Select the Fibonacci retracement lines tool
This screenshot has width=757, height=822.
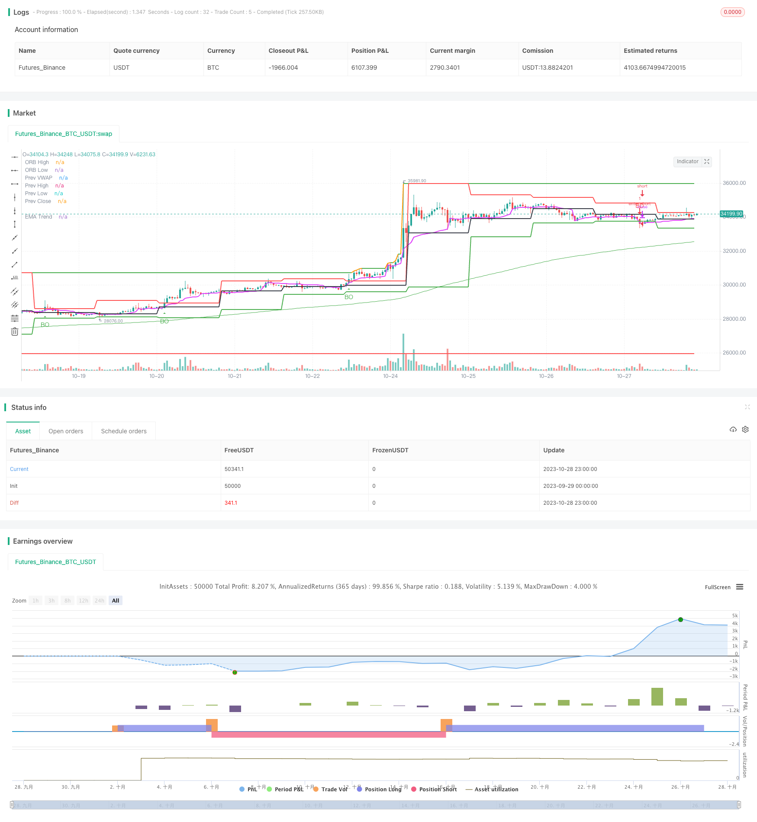pos(15,318)
